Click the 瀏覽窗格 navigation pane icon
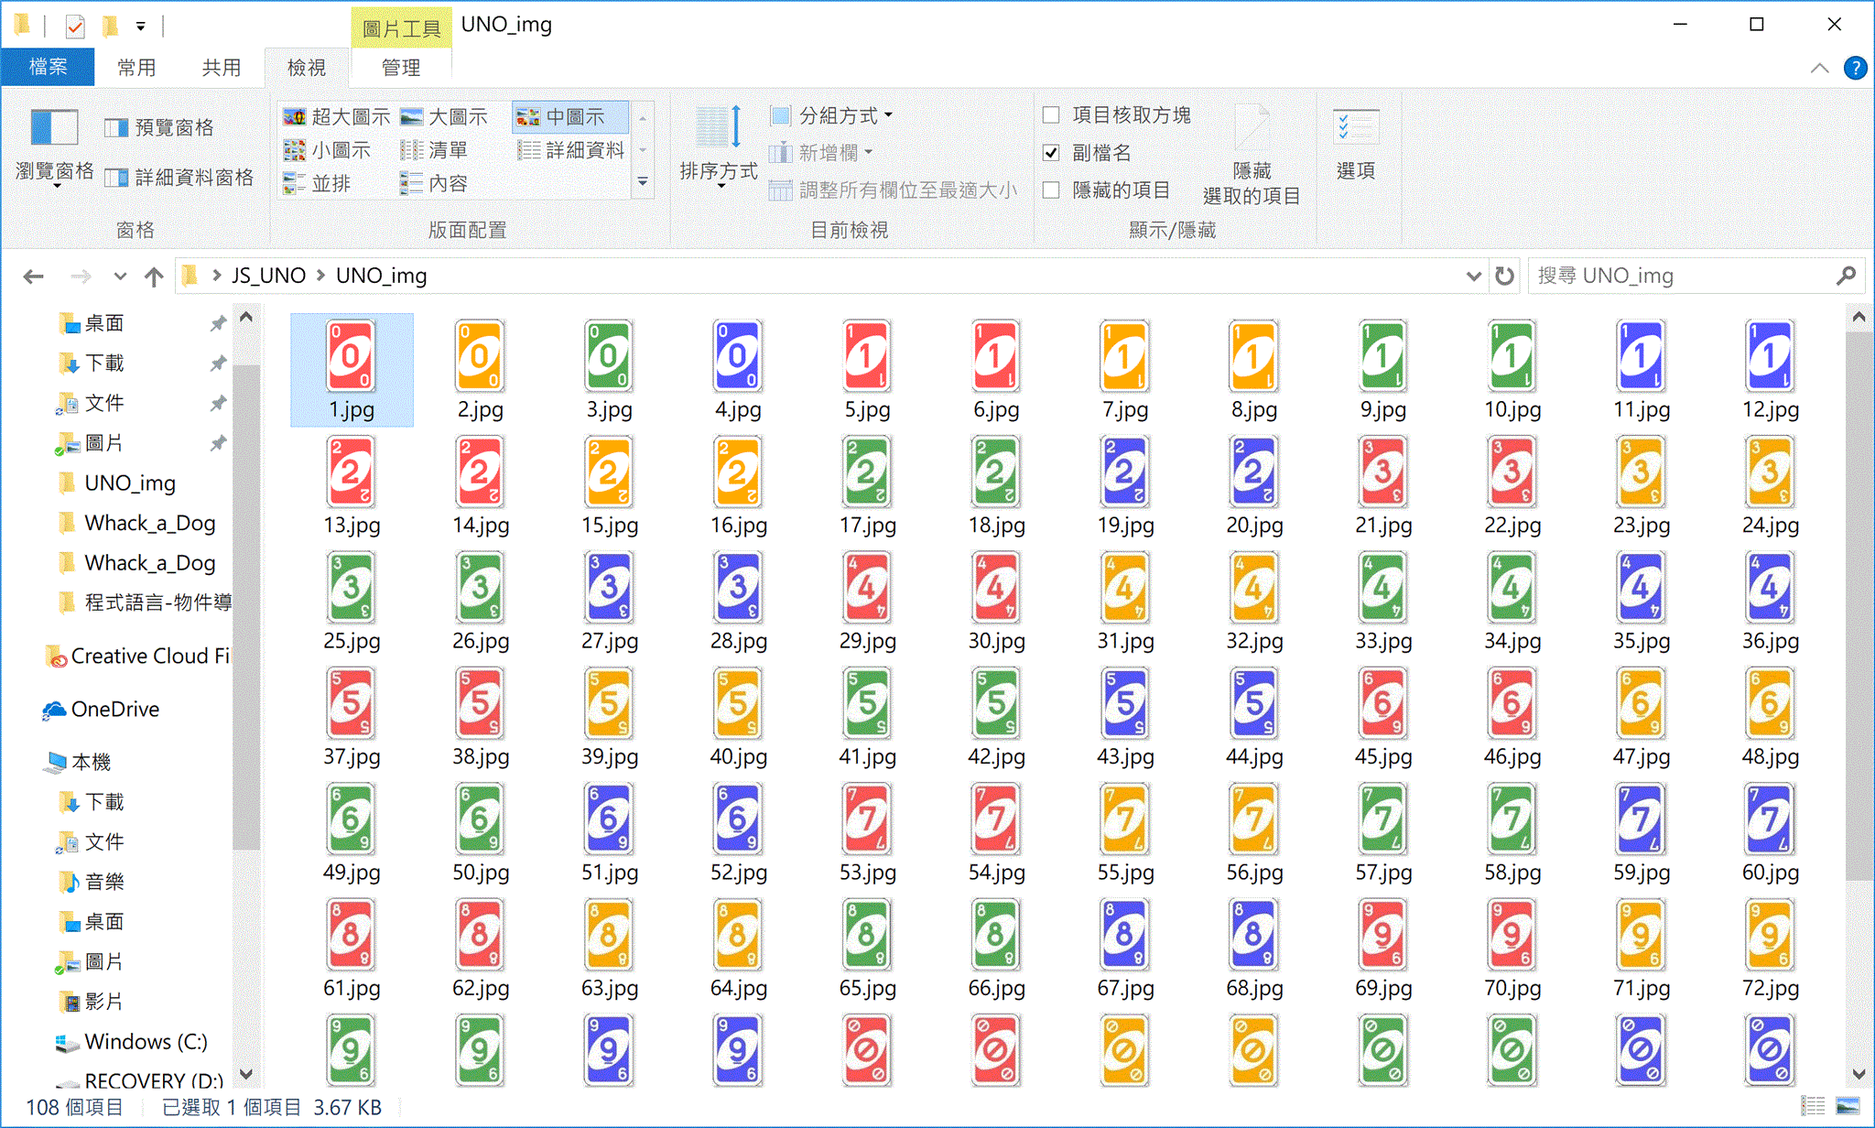The height and width of the screenshot is (1128, 1875). point(54,128)
